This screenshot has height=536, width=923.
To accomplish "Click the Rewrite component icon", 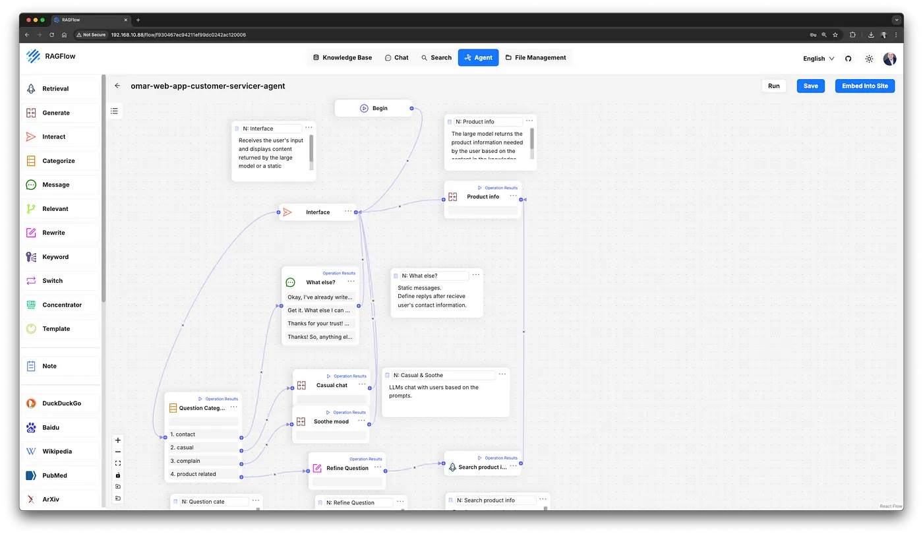I will click(x=31, y=233).
